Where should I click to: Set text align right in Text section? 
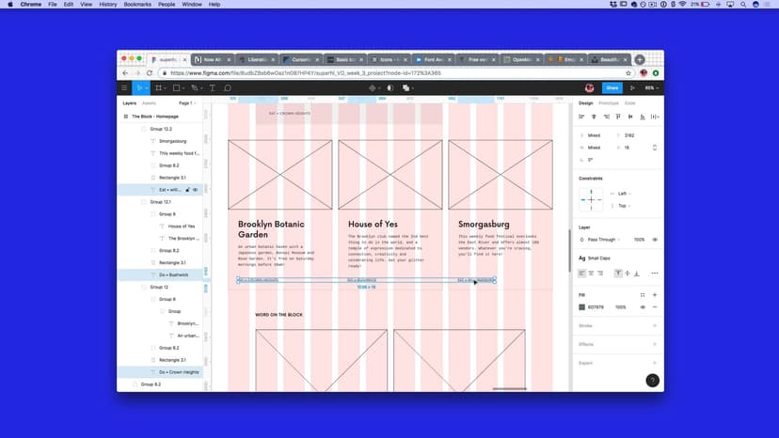600,274
